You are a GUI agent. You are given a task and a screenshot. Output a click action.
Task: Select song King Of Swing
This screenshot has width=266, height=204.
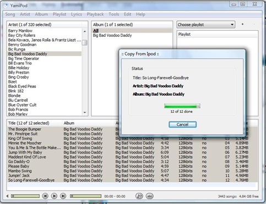click(132, 139)
